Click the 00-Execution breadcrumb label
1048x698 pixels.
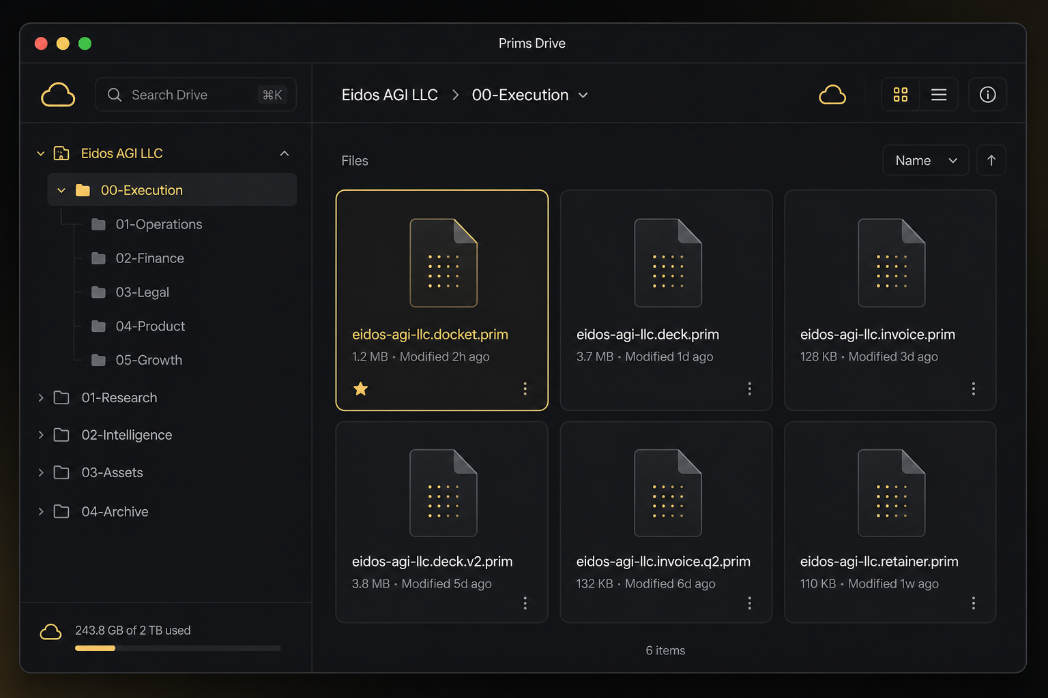point(520,95)
